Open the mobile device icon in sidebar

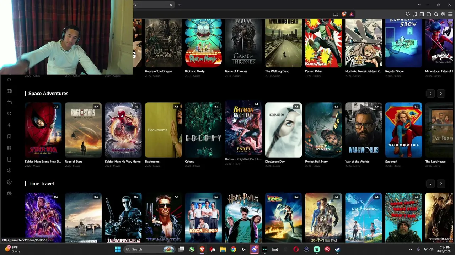[9, 159]
